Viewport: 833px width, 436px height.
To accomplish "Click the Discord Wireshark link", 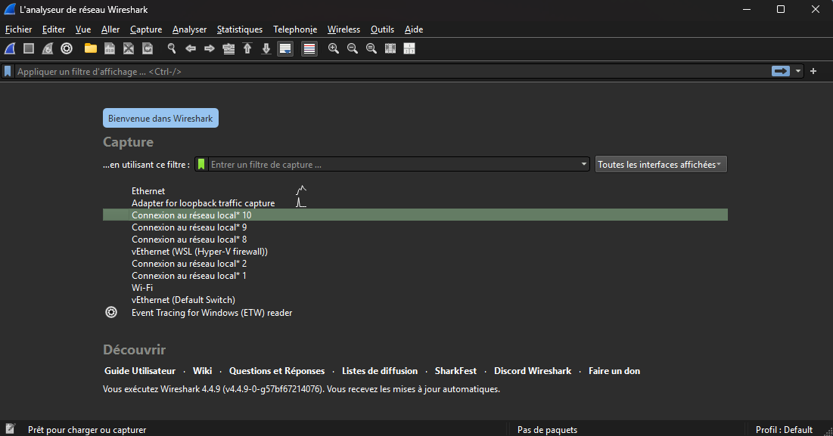I will click(533, 371).
